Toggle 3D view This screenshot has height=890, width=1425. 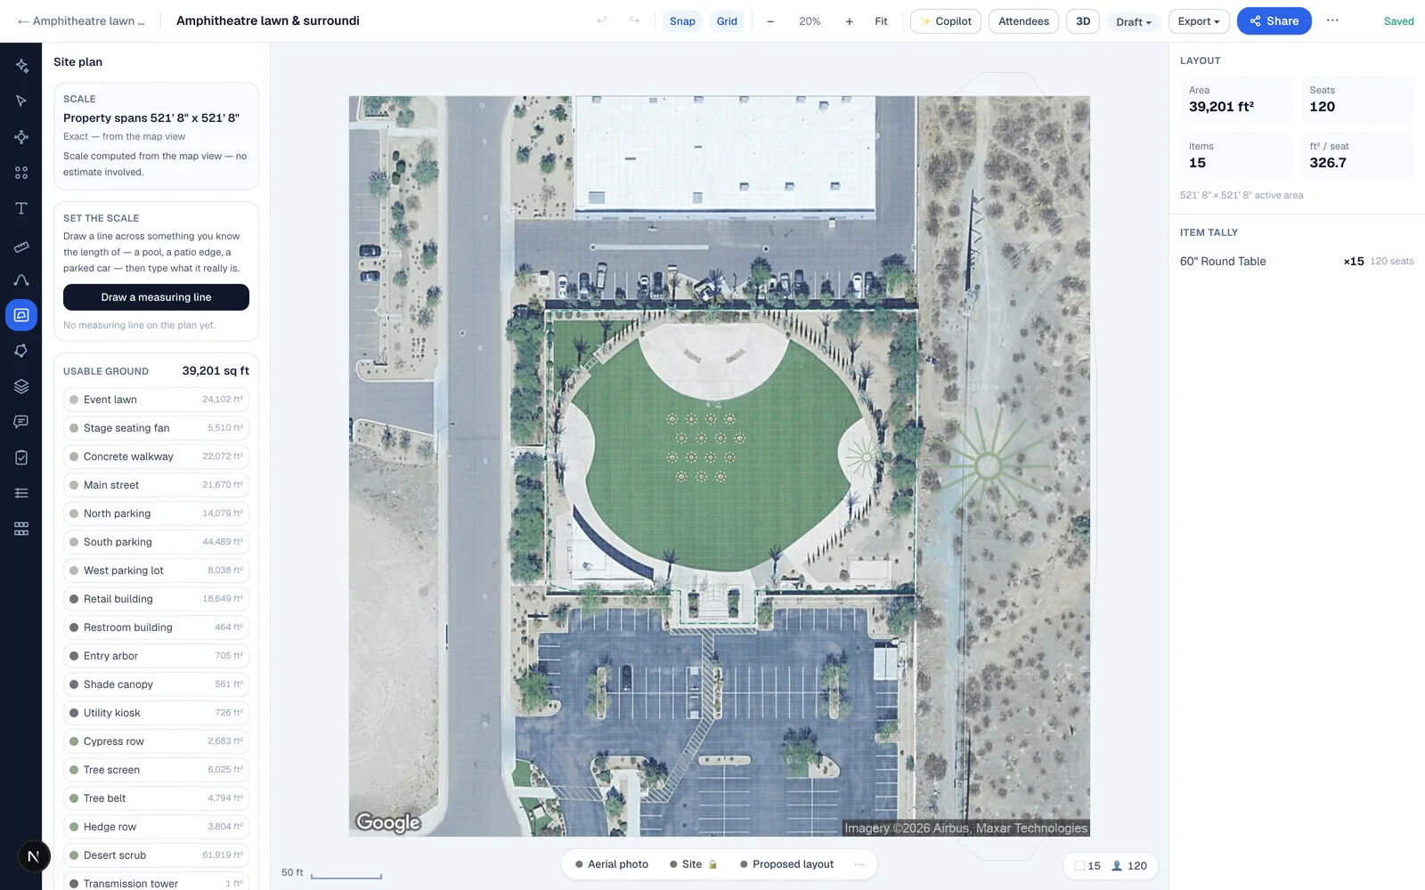tap(1083, 21)
